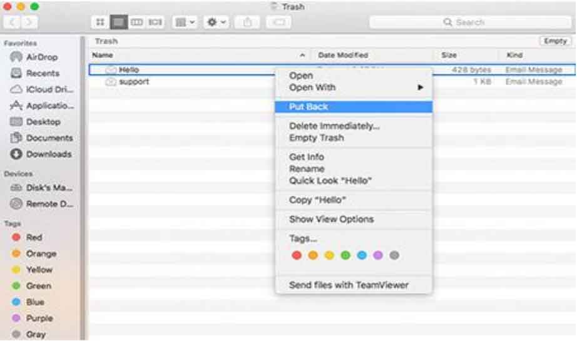Select Delete Immediately from context menu
Image resolution: width=577 pixels, height=341 pixels.
(334, 126)
